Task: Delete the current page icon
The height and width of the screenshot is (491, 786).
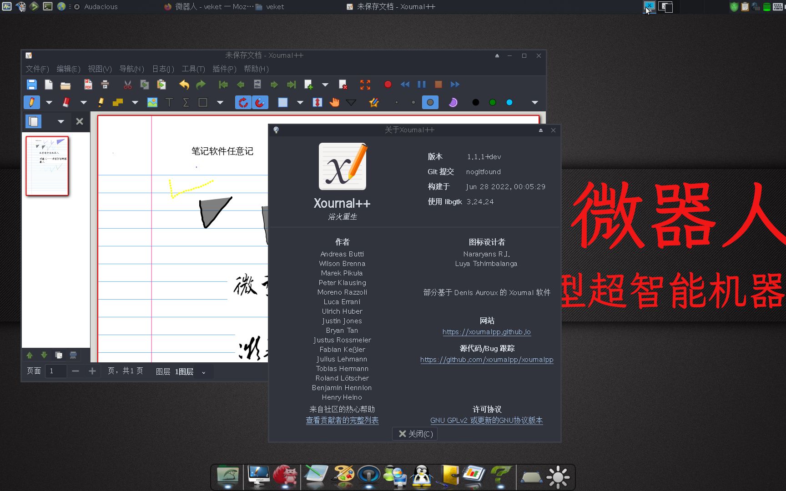Action: (x=343, y=85)
